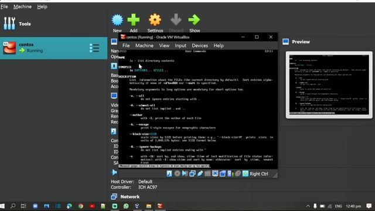
Task: Show hidden system tray icons
Action: coord(308,206)
